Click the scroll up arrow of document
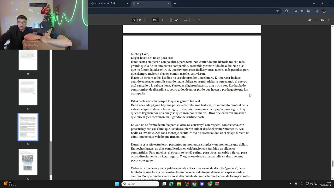 click(x=332, y=26)
